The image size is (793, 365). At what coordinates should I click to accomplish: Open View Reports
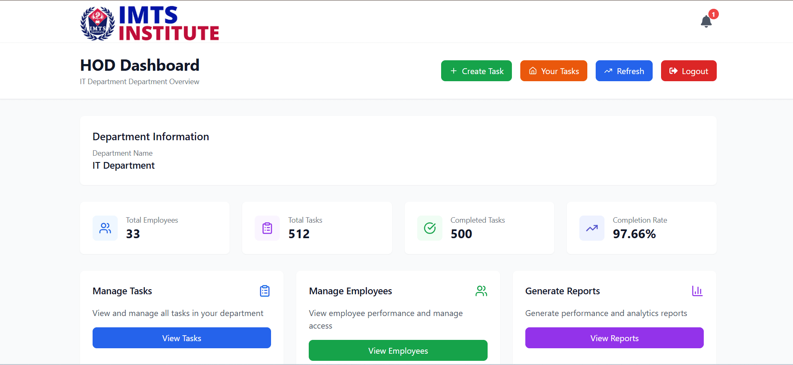pyautogui.click(x=615, y=338)
